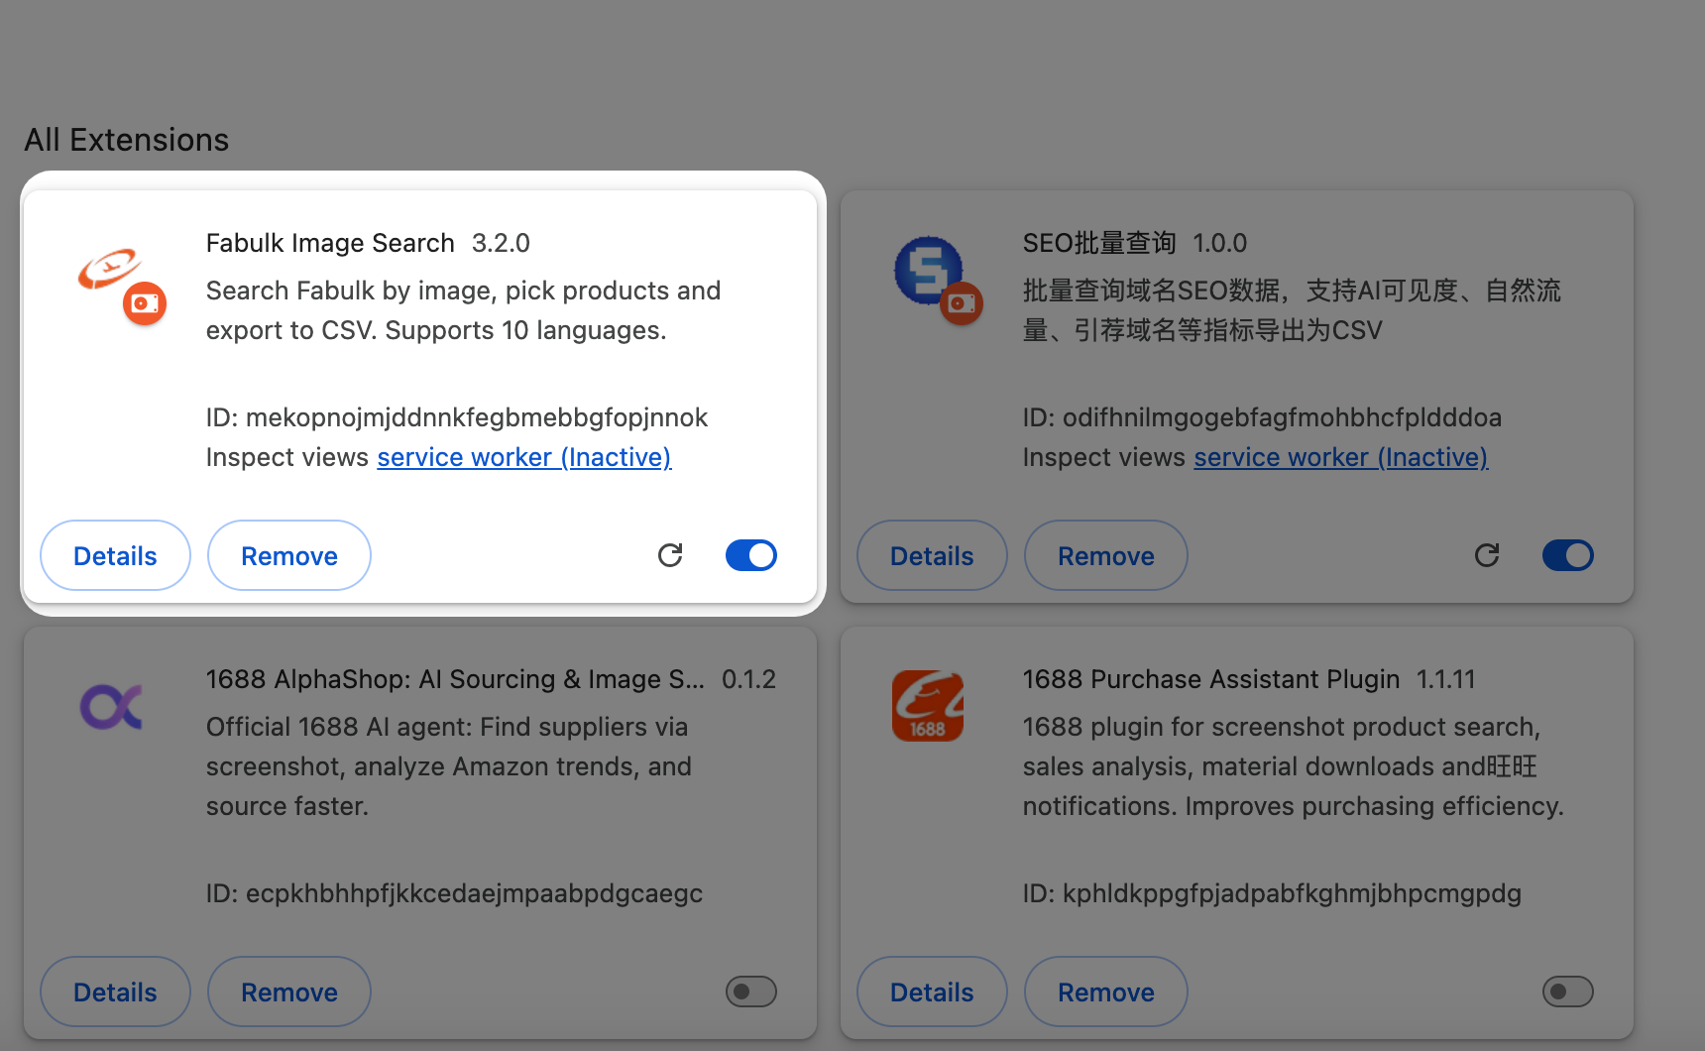The width and height of the screenshot is (1705, 1051).
Task: Remove the 1688 AlphaShop extension
Action: (x=289, y=992)
